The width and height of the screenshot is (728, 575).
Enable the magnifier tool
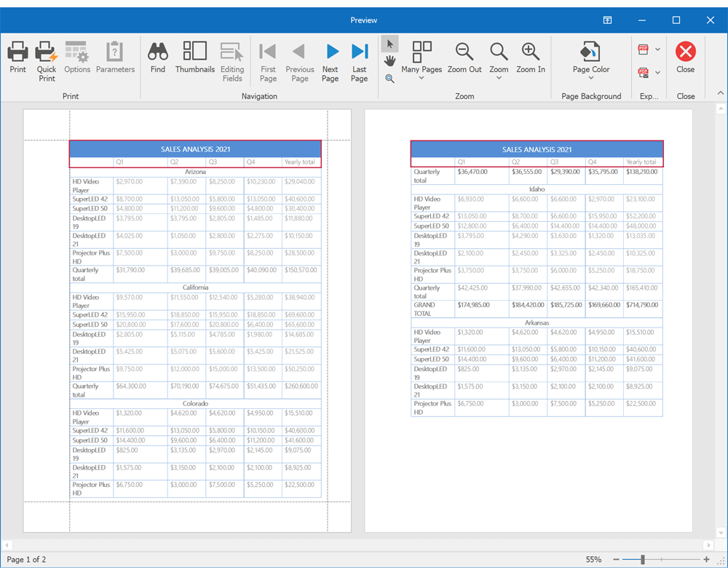(x=389, y=79)
